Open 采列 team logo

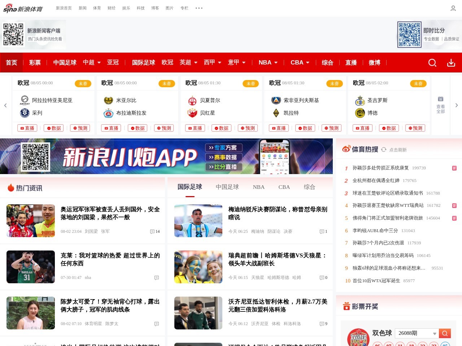(x=25, y=113)
